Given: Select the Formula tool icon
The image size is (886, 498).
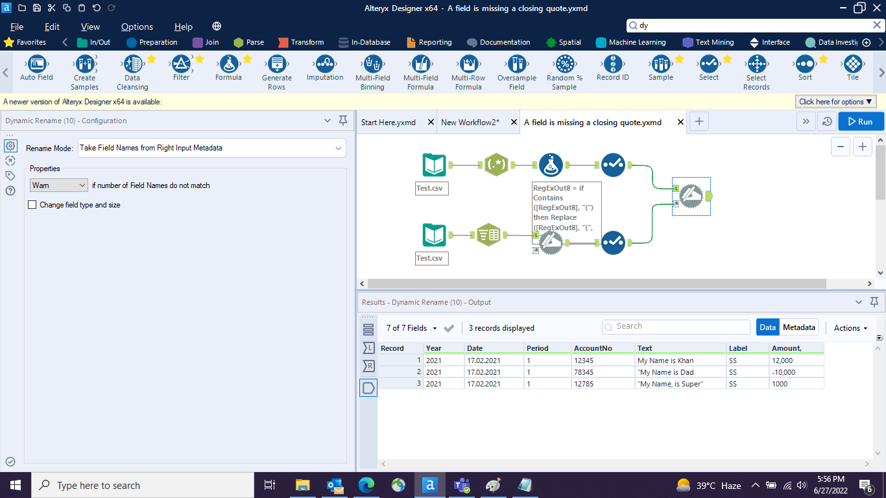Looking at the screenshot, I should coord(228,65).
